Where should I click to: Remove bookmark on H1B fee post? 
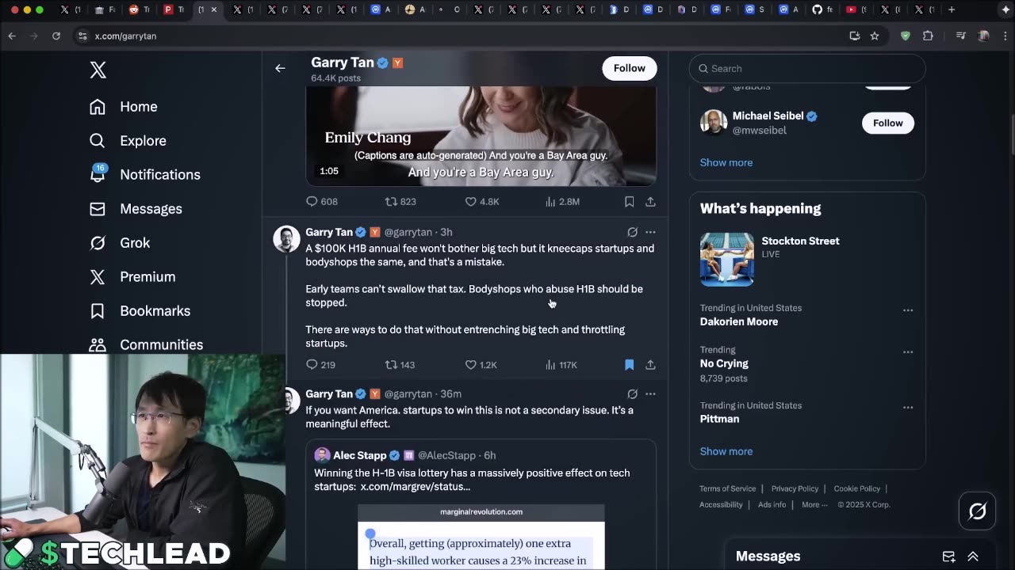(629, 365)
